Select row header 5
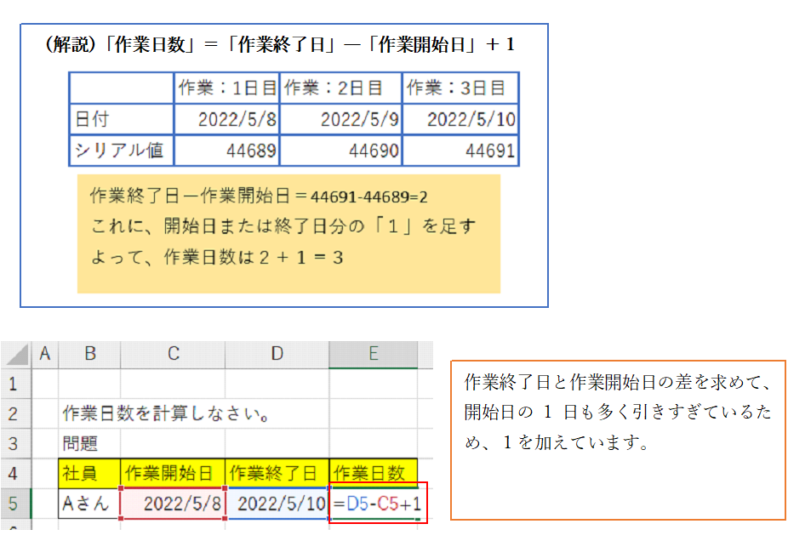The image size is (788, 541). point(14,503)
